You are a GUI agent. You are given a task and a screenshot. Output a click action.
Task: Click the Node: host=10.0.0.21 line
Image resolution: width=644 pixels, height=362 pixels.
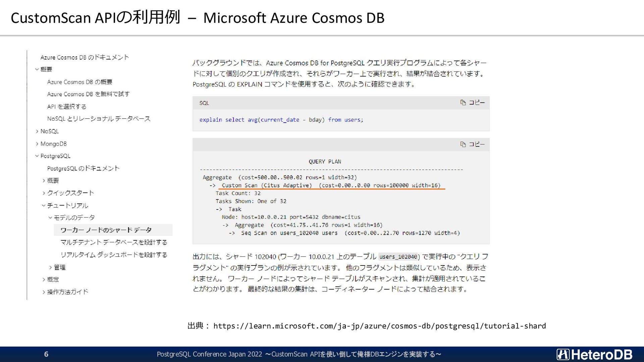291,217
